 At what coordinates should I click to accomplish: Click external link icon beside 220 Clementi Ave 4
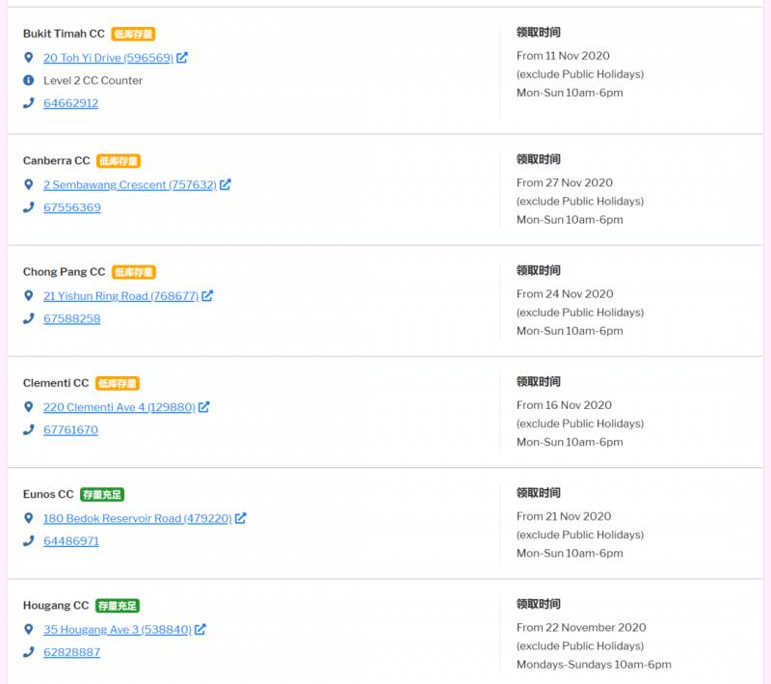tap(203, 407)
